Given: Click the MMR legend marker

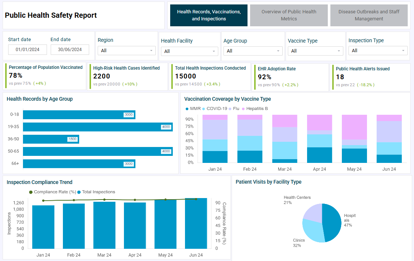Looking at the screenshot, I should pos(187,109).
